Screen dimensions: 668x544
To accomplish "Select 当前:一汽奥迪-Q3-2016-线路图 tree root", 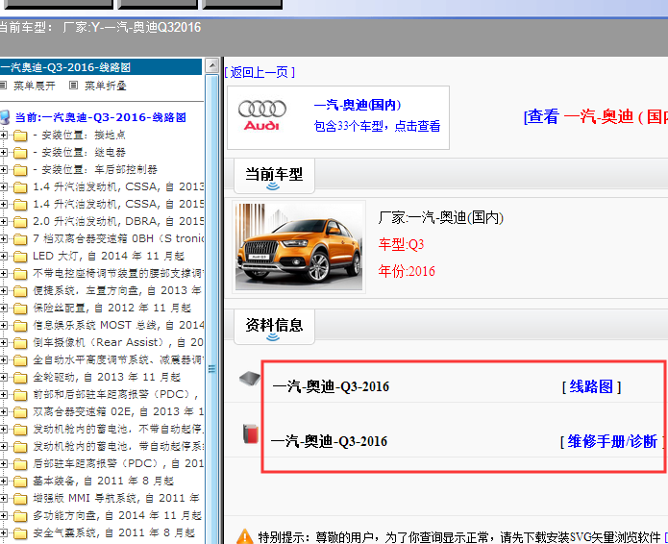I will (x=101, y=117).
